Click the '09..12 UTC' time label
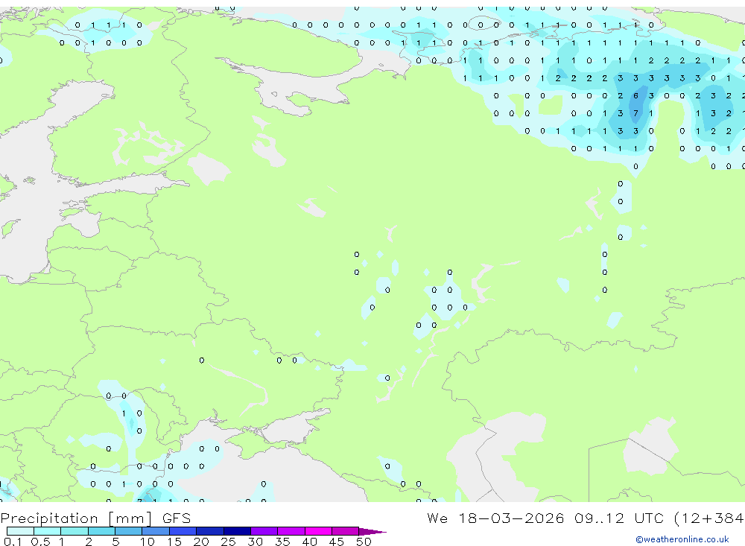Viewport: 745px width, 546px height. [619, 518]
